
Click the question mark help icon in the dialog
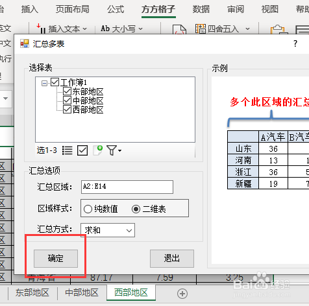click(x=295, y=43)
